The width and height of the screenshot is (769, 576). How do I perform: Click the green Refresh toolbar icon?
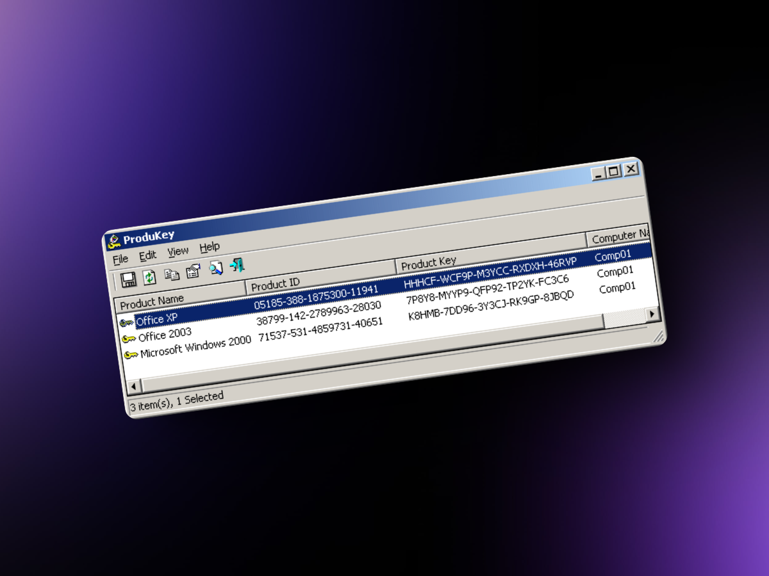click(x=149, y=276)
